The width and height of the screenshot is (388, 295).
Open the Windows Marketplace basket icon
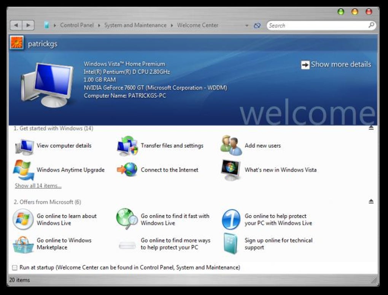(x=23, y=244)
